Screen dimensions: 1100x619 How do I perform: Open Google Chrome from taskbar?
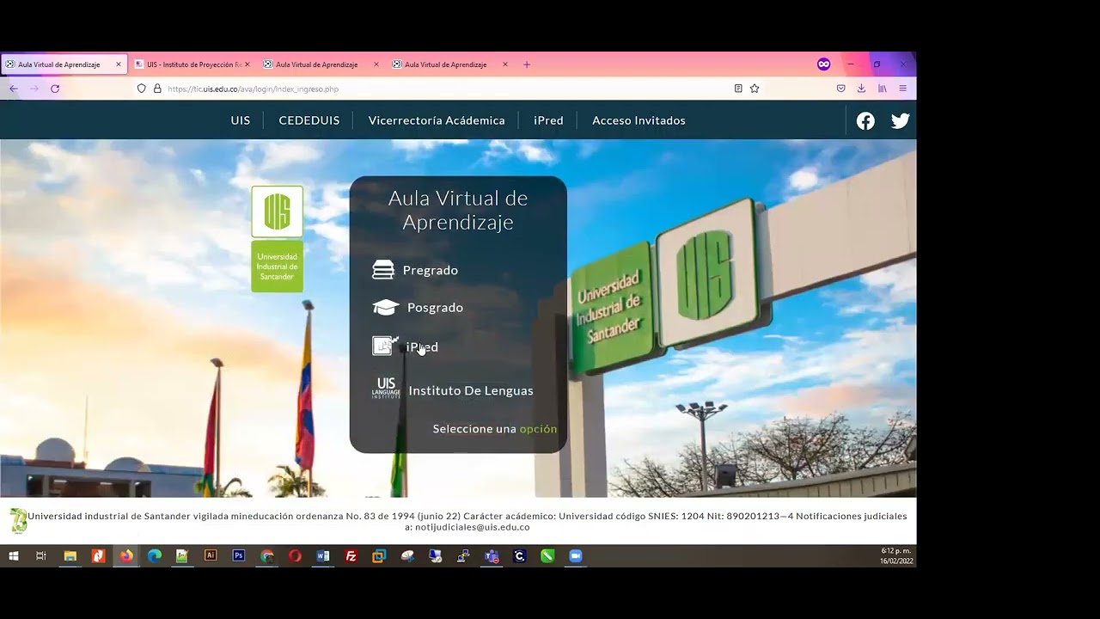click(x=267, y=556)
